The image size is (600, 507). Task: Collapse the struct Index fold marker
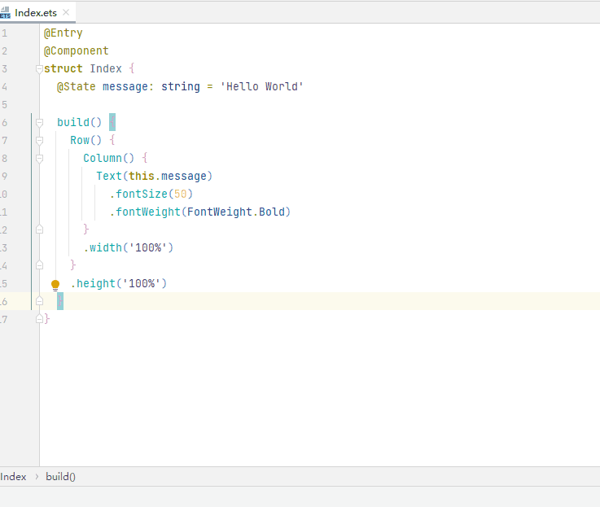click(x=39, y=69)
